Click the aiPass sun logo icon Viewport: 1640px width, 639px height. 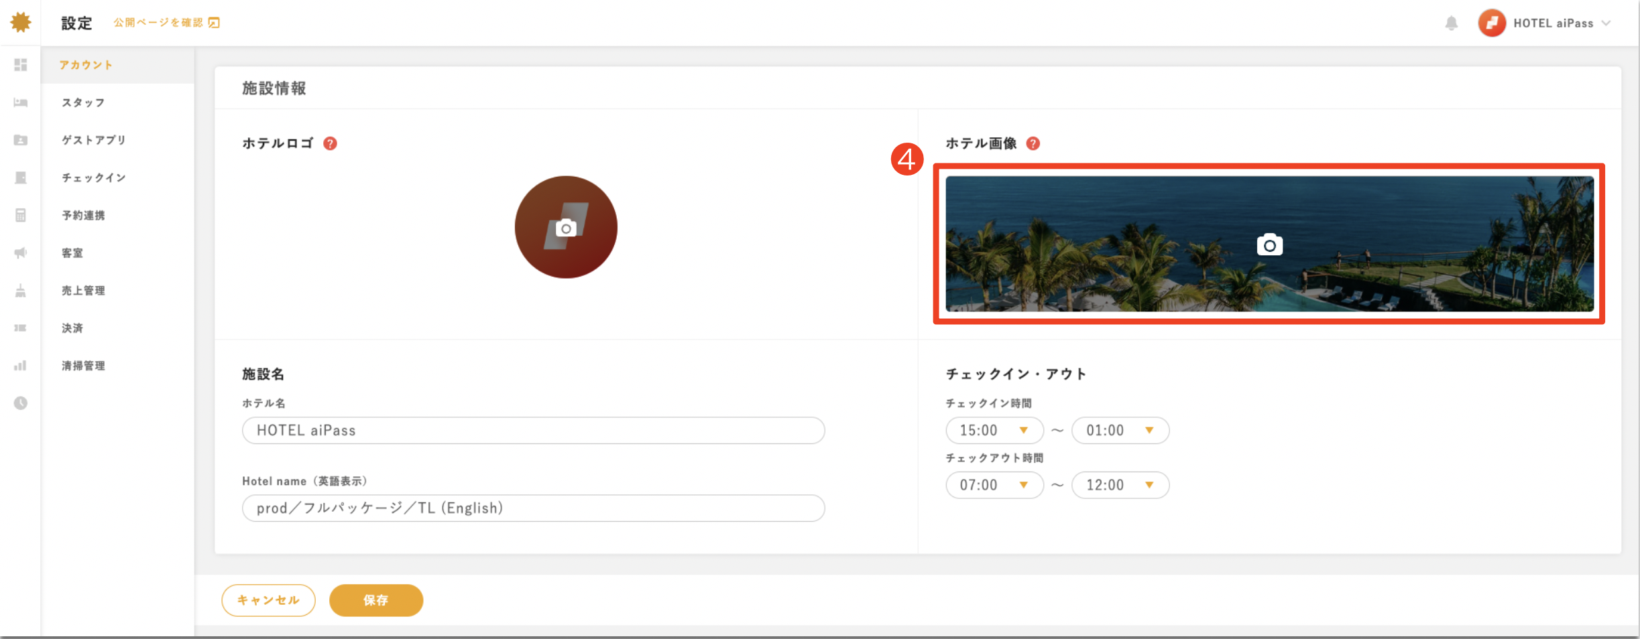(x=21, y=22)
